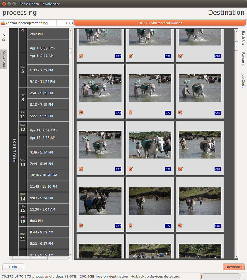Click CR2 badge on dark horse photo

[x=118, y=226]
